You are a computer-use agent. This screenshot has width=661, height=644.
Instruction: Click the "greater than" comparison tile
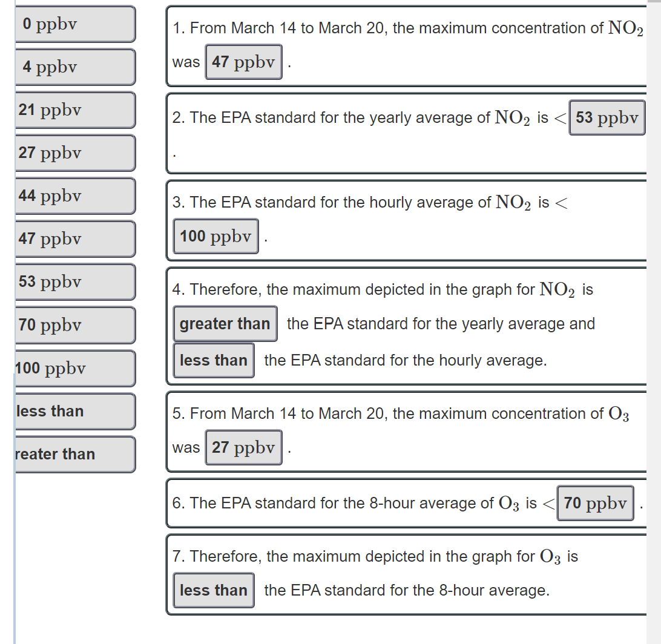point(75,455)
